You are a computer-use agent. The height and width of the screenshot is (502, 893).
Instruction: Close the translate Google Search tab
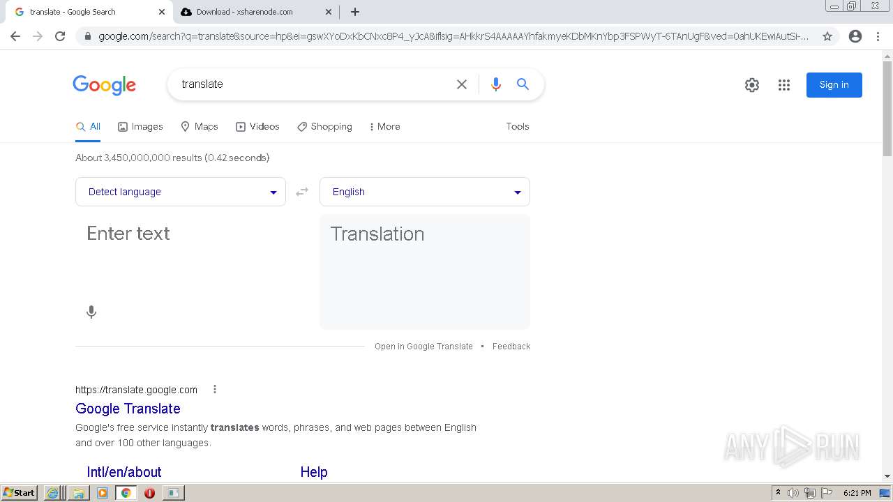click(x=162, y=12)
